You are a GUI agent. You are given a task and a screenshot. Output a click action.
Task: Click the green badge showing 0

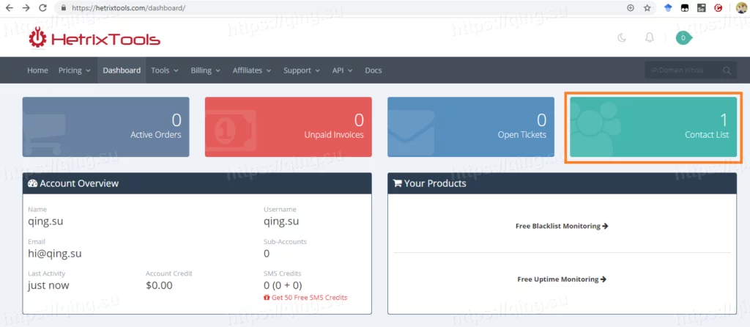point(683,38)
